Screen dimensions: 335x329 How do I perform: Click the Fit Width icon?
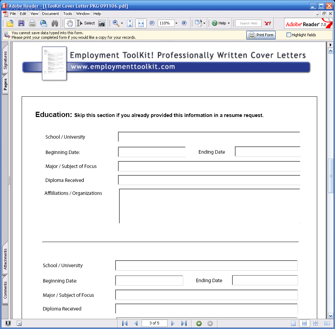pos(141,23)
